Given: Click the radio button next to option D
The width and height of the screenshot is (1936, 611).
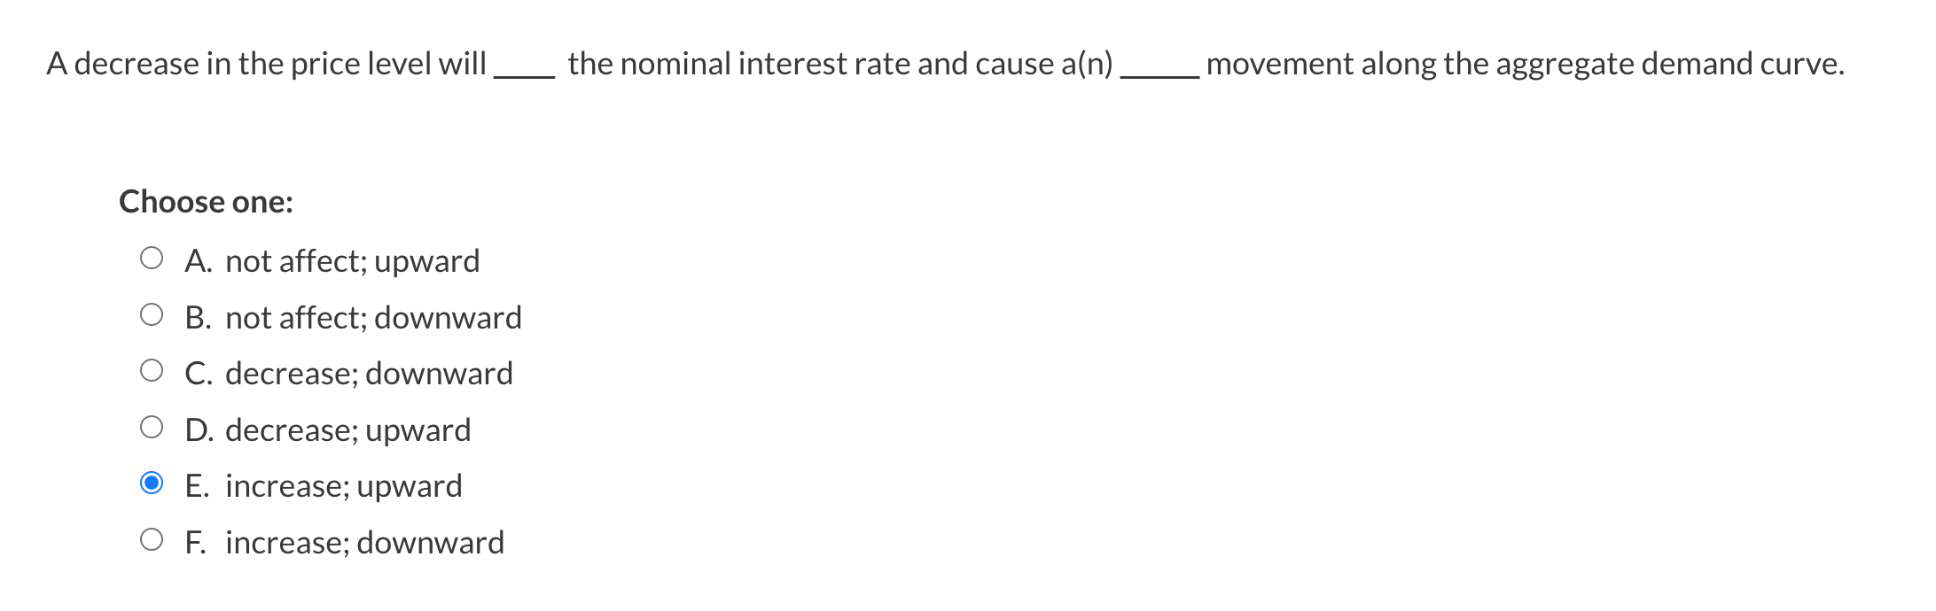Looking at the screenshot, I should click(152, 426).
